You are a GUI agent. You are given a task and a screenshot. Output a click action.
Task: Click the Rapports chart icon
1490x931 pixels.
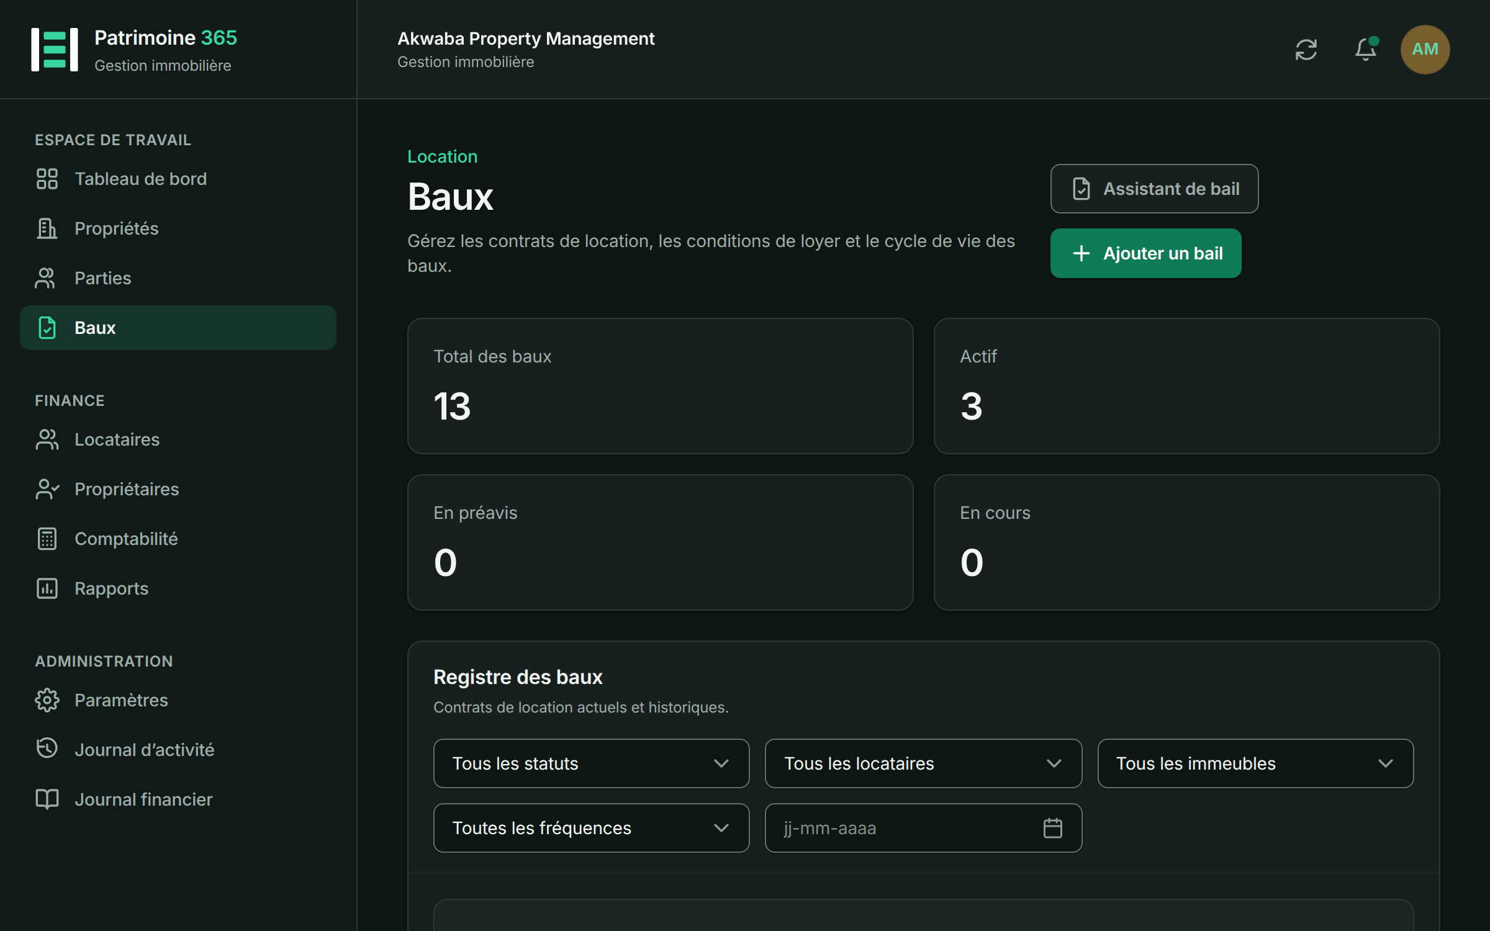pyautogui.click(x=47, y=588)
